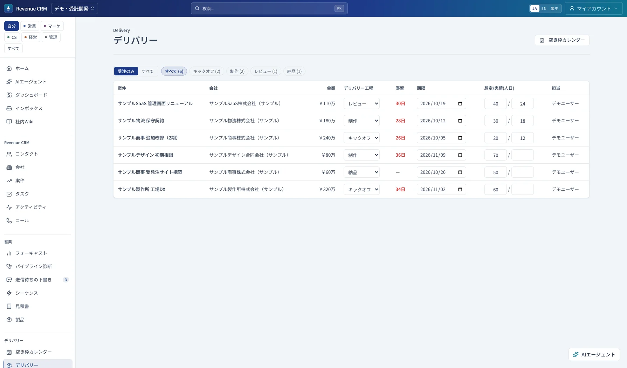Open the 会社 building icon
This screenshot has width=627, height=368.
click(x=9, y=167)
